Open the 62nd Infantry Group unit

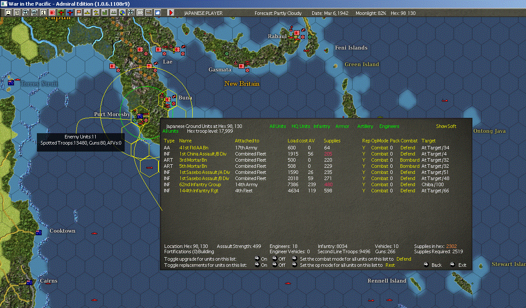click(x=200, y=184)
